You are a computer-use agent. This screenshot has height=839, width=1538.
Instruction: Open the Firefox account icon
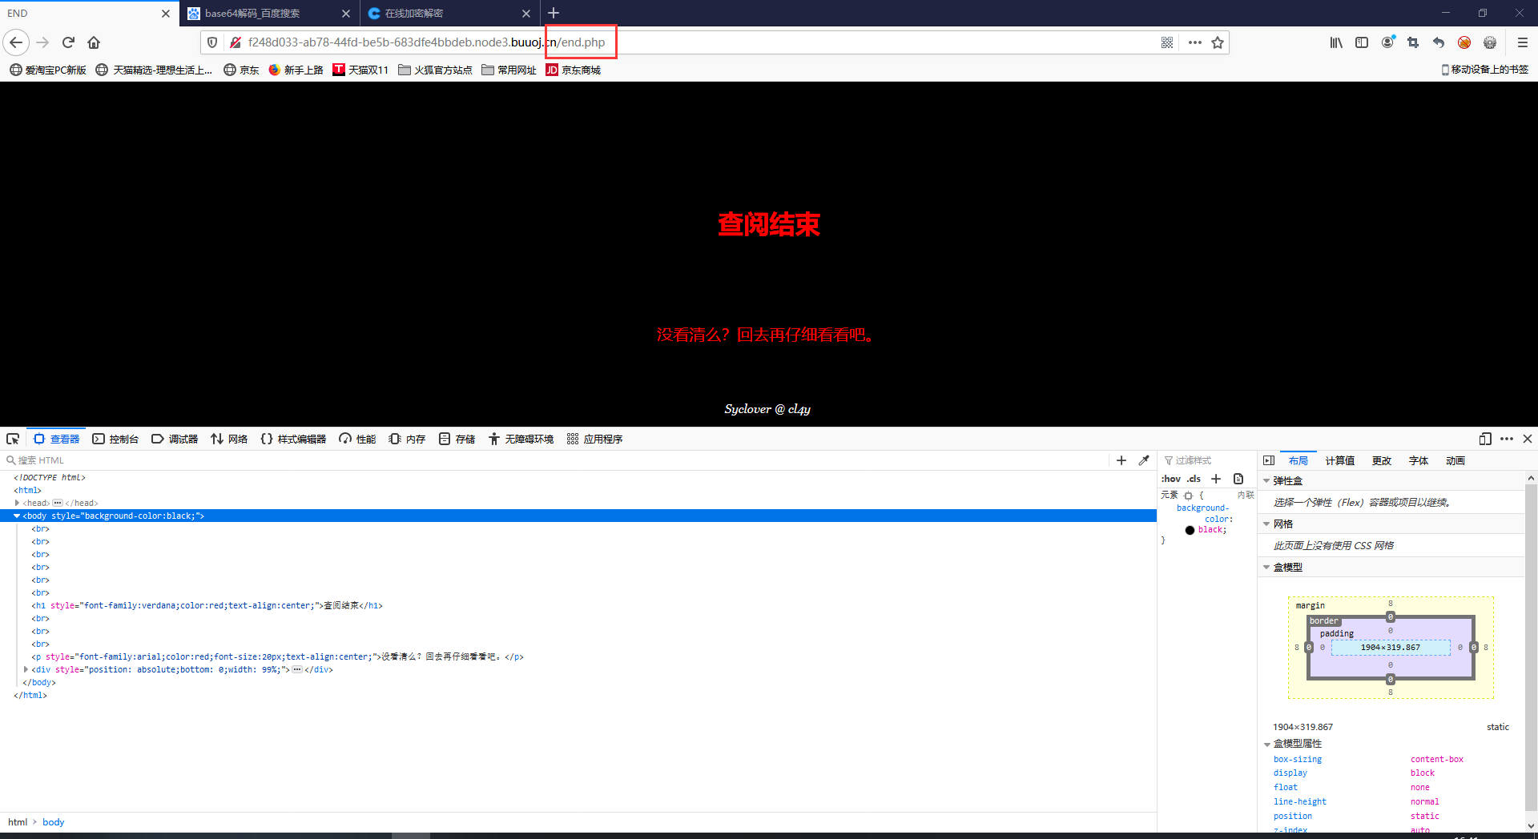1387,42
